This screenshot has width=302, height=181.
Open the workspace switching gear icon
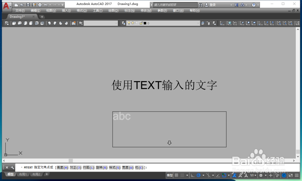[261, 175]
